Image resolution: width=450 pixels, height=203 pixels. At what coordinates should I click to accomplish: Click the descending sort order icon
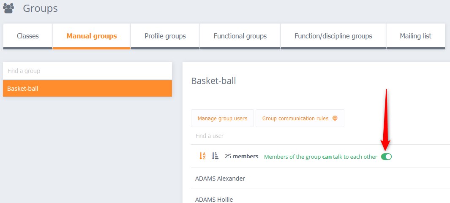tap(215, 156)
